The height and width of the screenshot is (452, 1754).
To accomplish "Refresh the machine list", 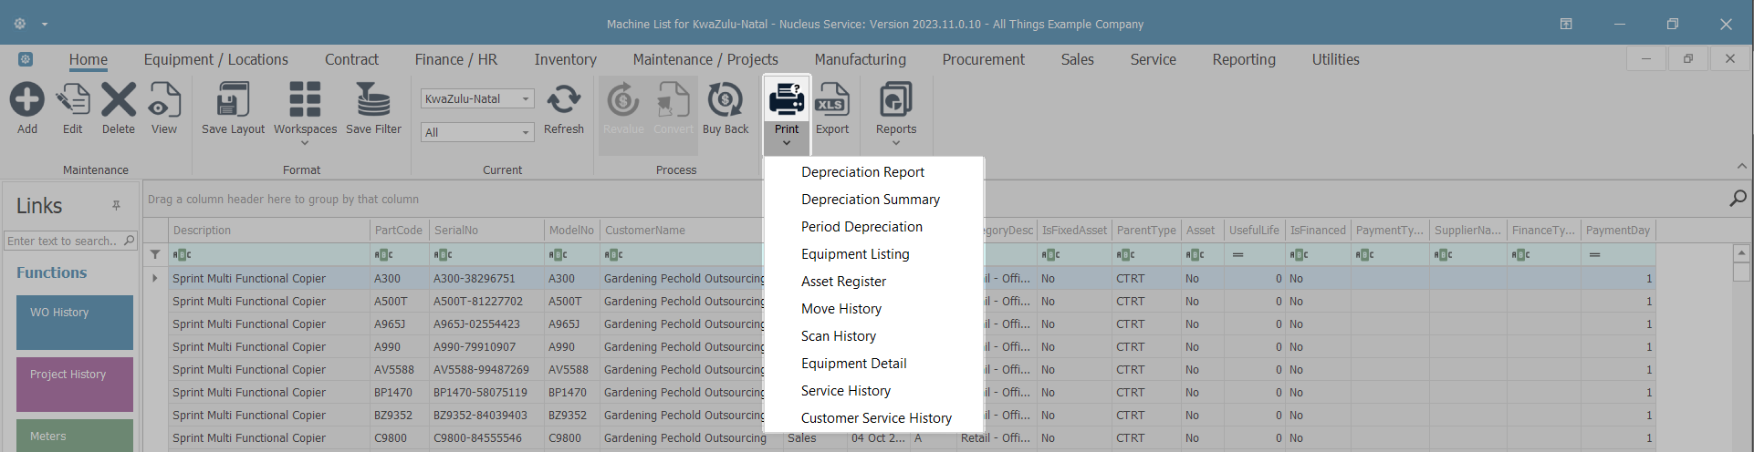I will [x=564, y=100].
